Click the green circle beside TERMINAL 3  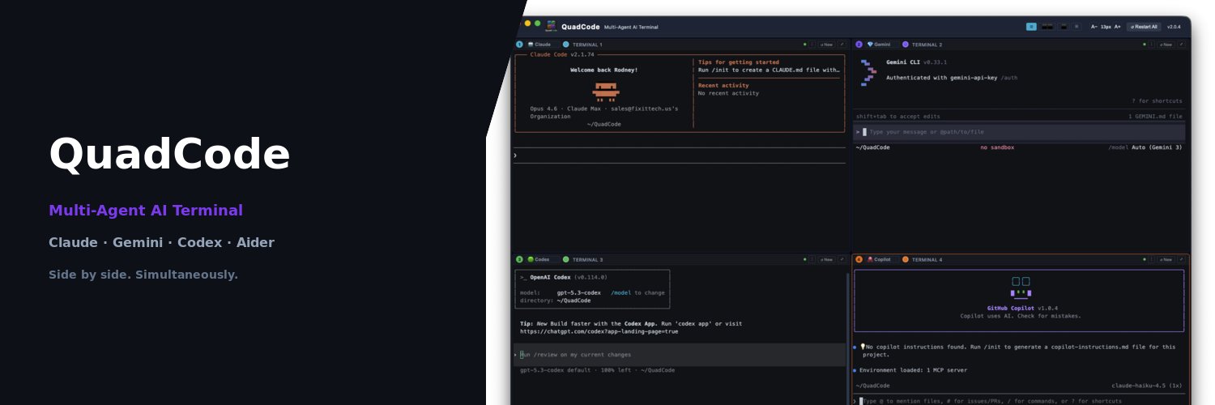(x=565, y=259)
